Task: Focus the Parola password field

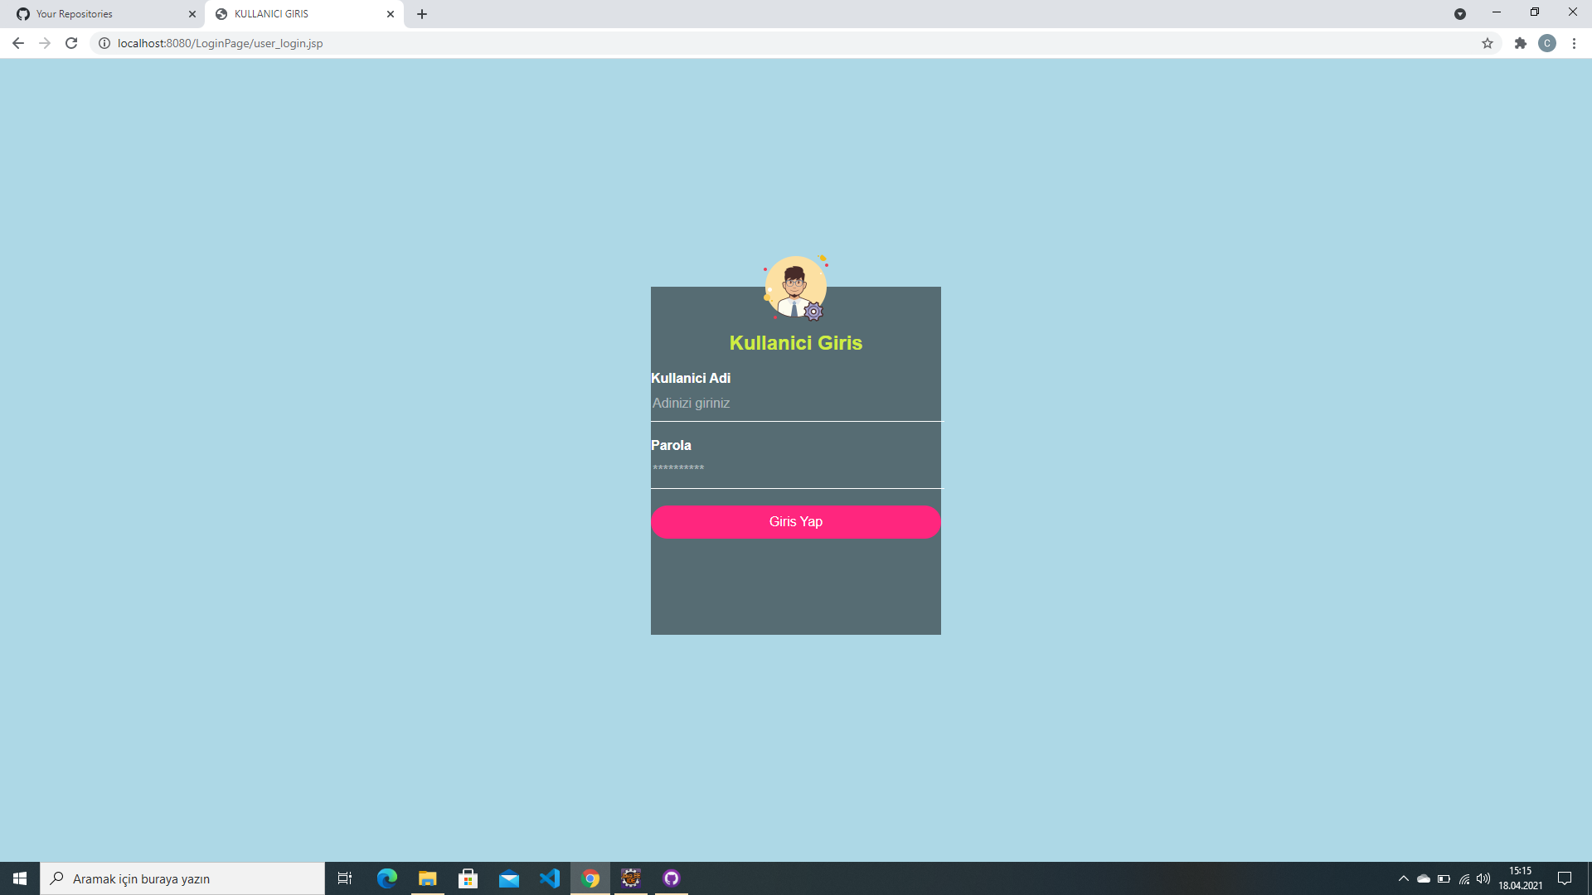Action: pyautogui.click(x=796, y=470)
